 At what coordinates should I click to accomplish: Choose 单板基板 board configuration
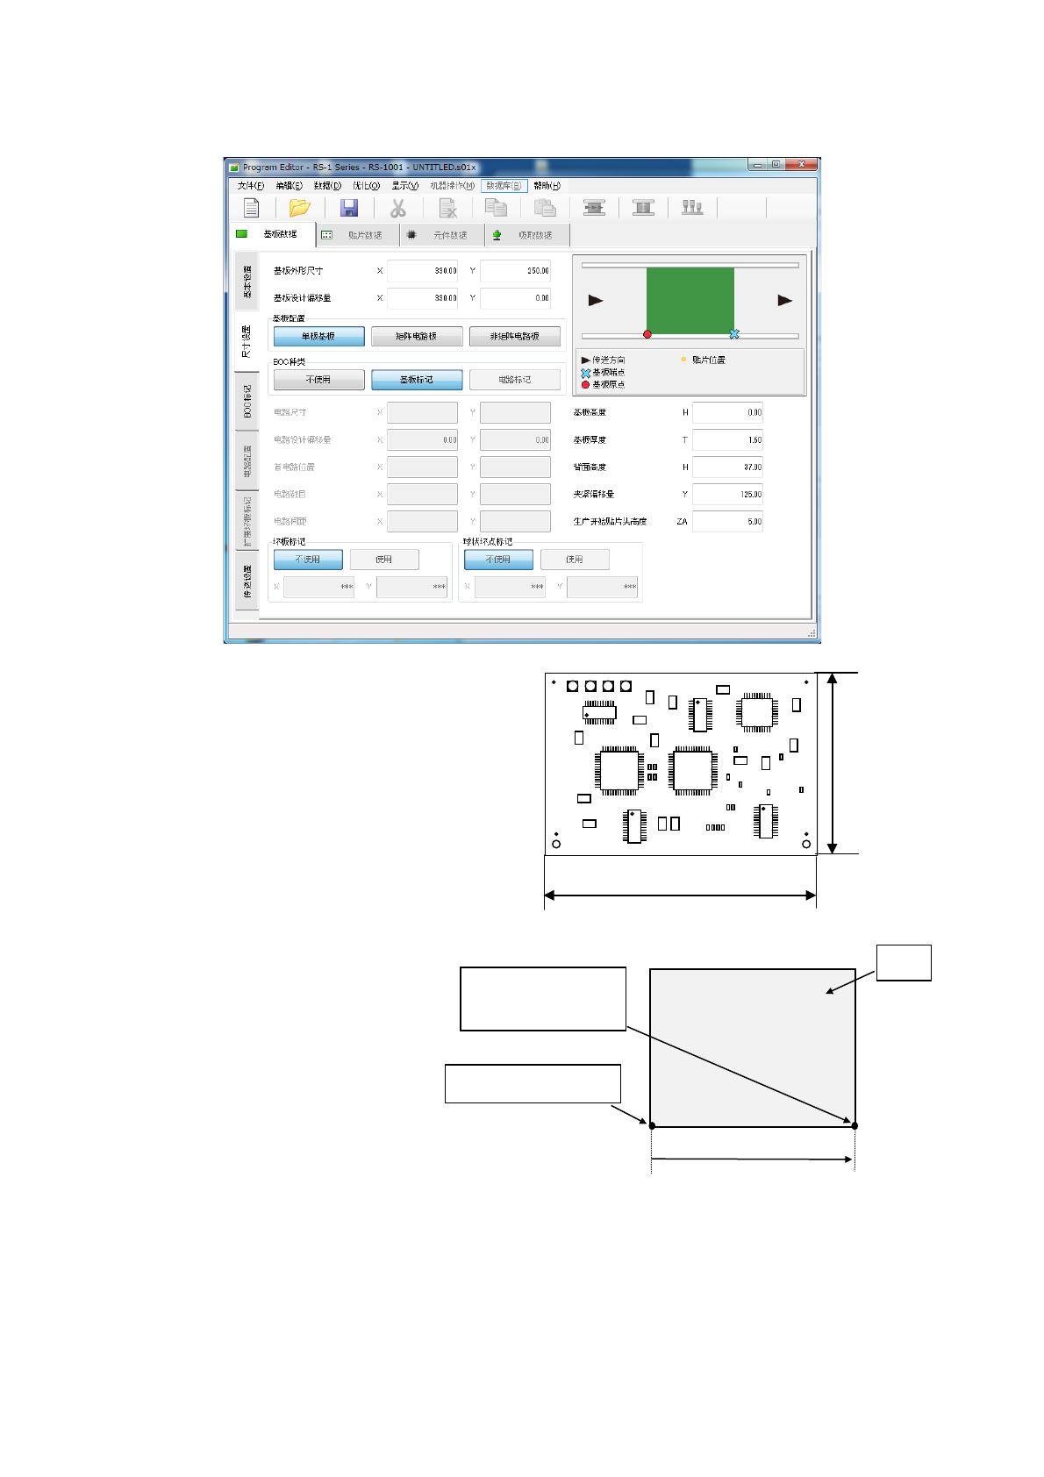(x=318, y=337)
